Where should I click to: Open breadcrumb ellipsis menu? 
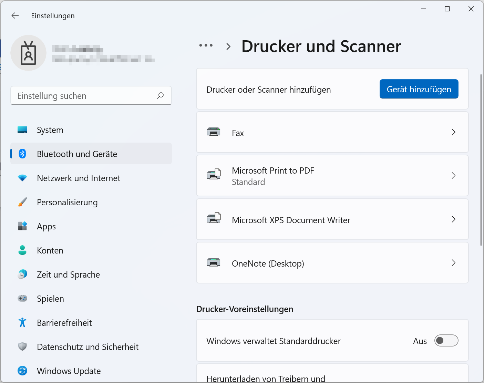click(x=206, y=45)
